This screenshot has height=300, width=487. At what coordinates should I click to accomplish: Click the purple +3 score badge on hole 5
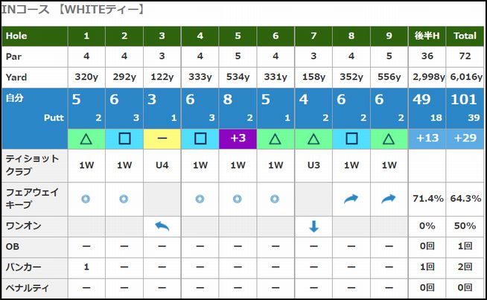tap(238, 138)
